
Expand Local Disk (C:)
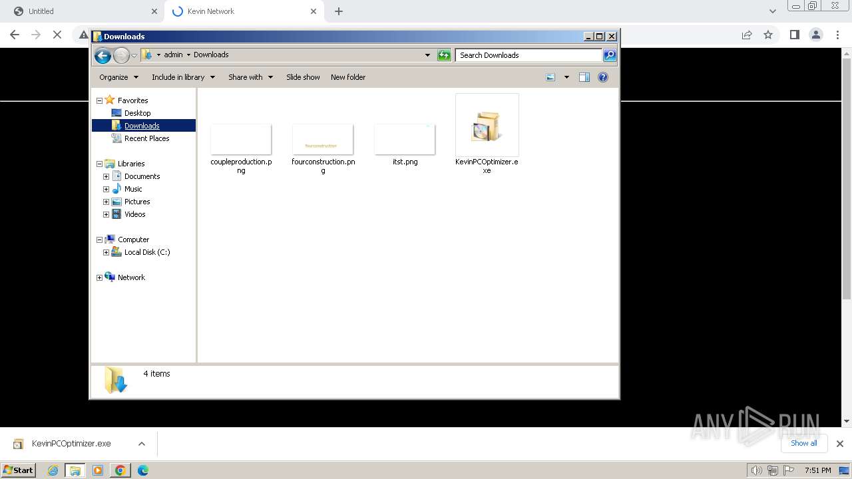click(106, 252)
